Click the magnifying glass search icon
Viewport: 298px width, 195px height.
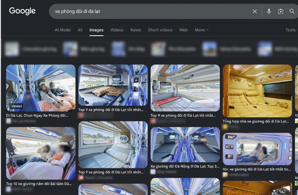(x=292, y=11)
